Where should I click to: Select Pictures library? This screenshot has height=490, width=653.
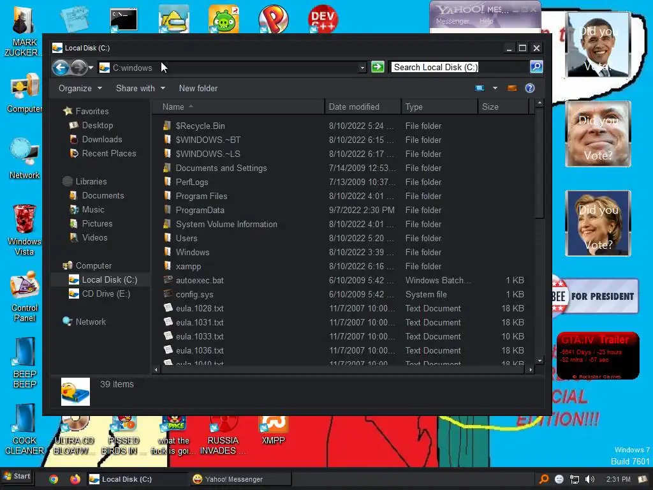click(x=91, y=224)
